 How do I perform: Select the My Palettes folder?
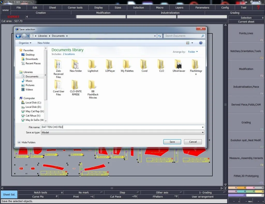127,66
